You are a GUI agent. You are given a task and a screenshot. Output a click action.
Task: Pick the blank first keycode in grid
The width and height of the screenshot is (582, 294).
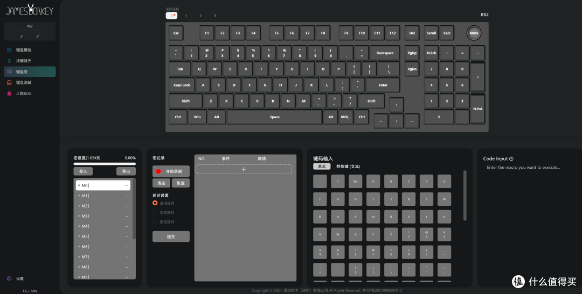320,182
